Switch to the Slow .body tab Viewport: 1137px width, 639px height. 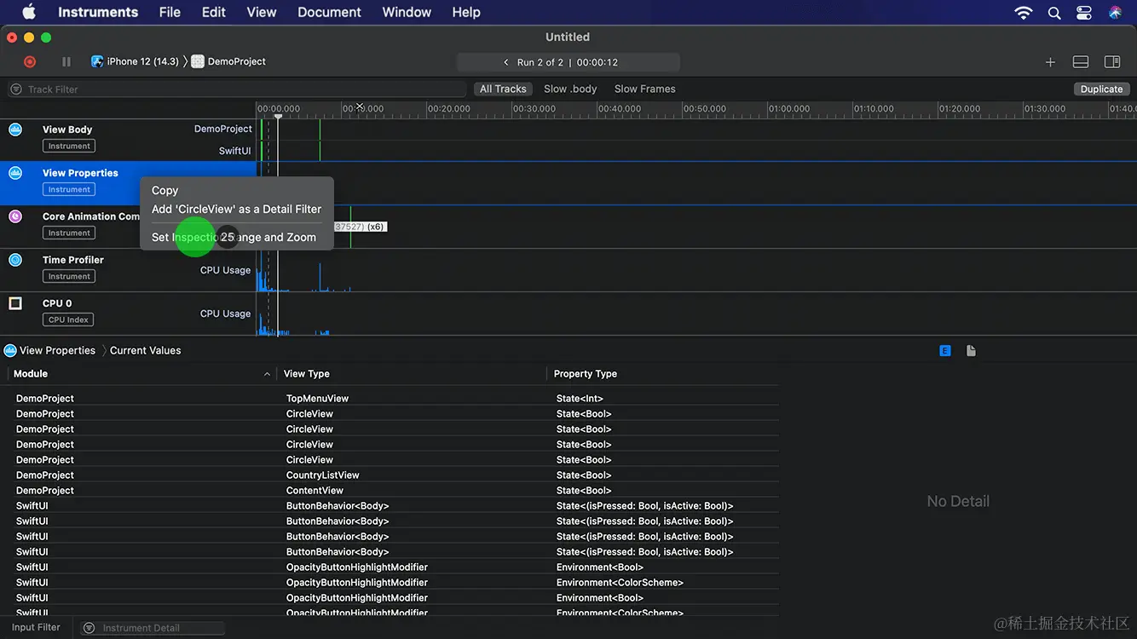(570, 89)
